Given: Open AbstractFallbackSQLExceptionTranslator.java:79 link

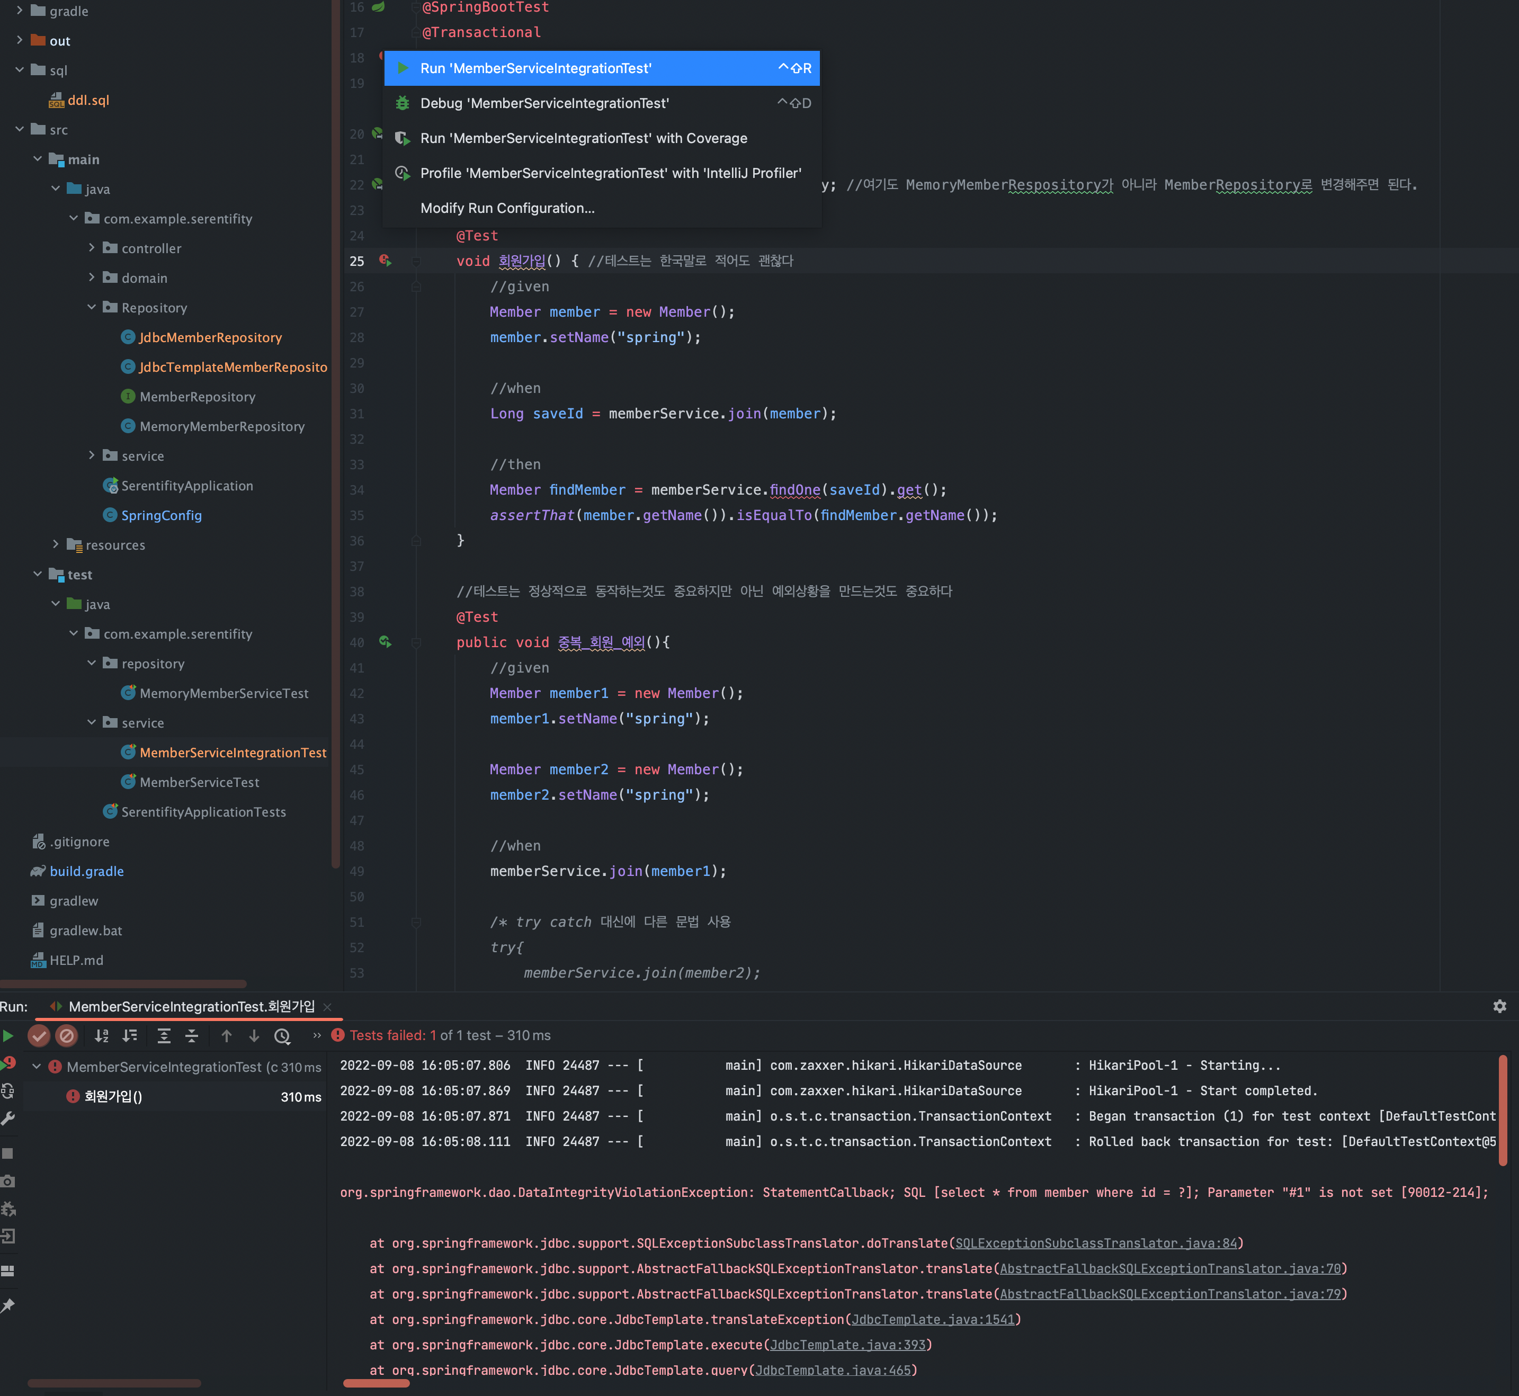Looking at the screenshot, I should (1171, 1294).
